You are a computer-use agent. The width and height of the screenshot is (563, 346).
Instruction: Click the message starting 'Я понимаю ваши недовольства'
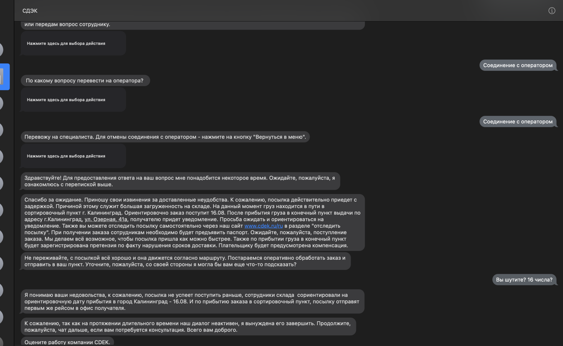pos(192,301)
